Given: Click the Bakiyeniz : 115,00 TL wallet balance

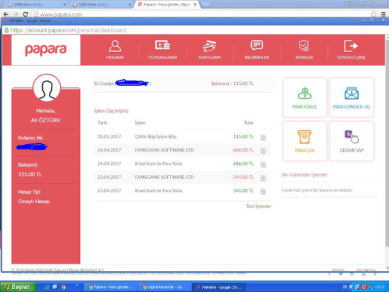Looking at the screenshot, I should pos(232,84).
